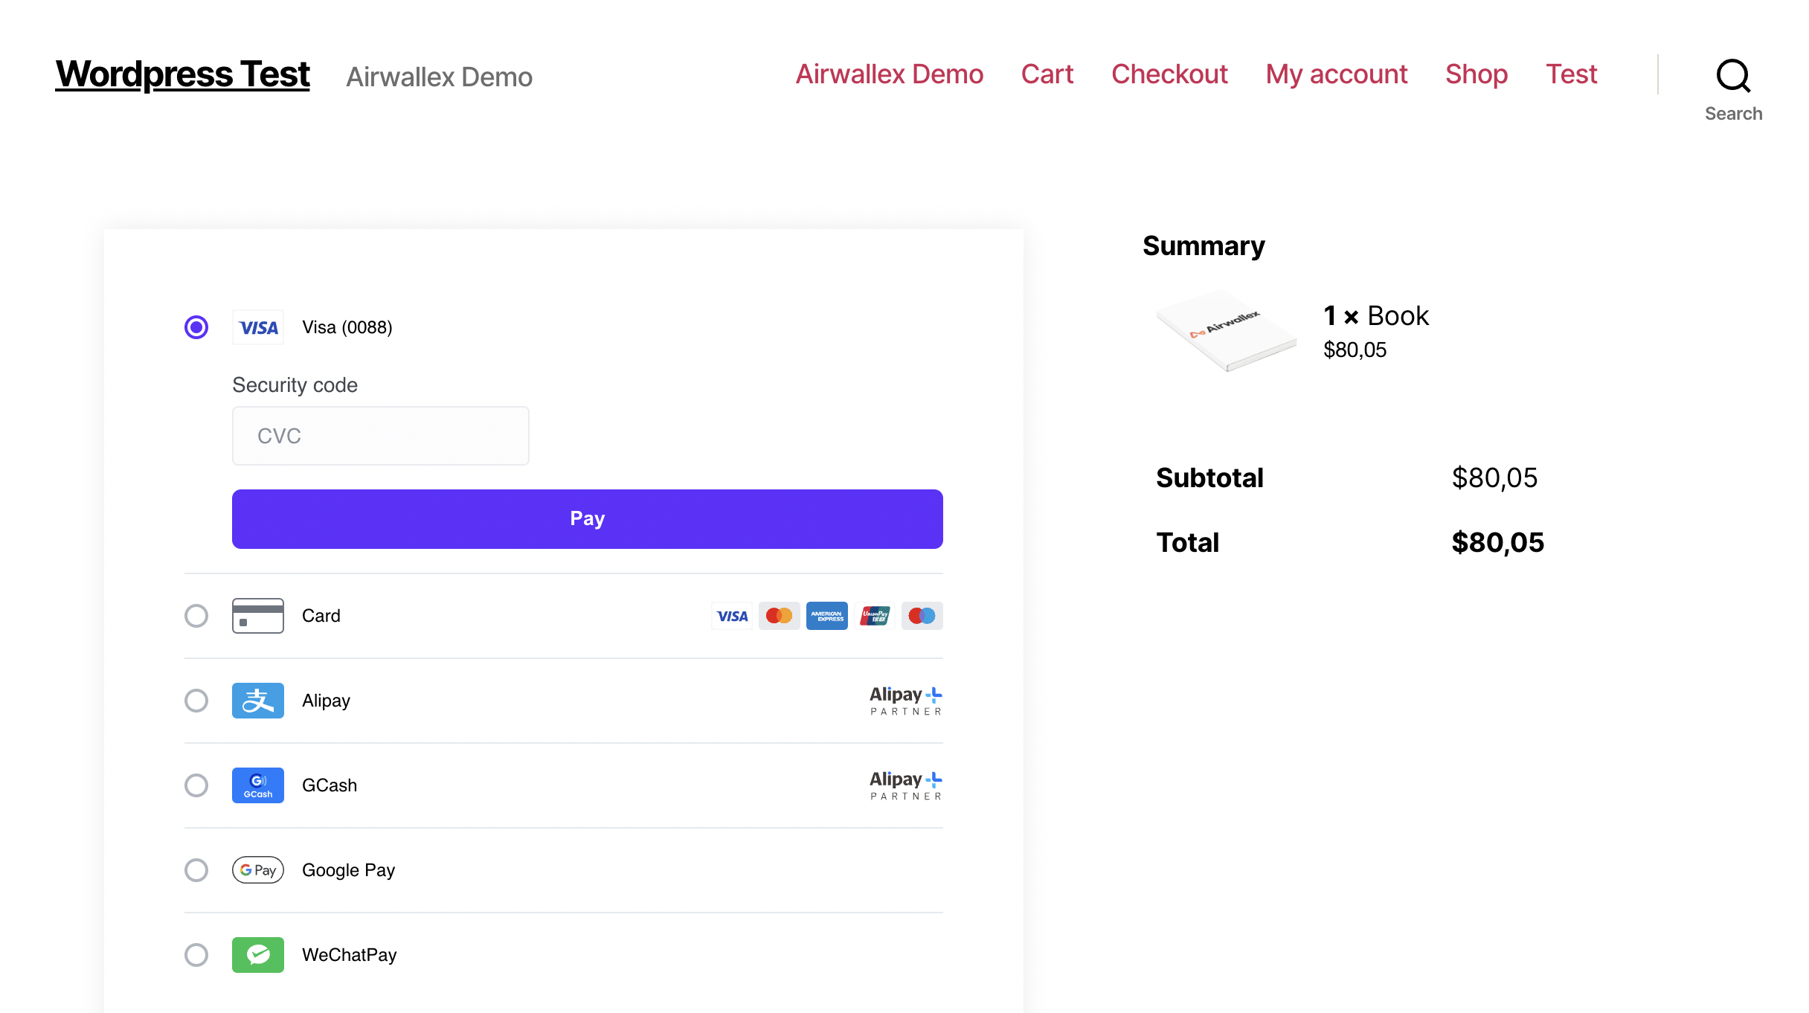Click the green WeChatPay icon
Image resolution: width=1809 pixels, height=1013 pixels.
point(257,955)
